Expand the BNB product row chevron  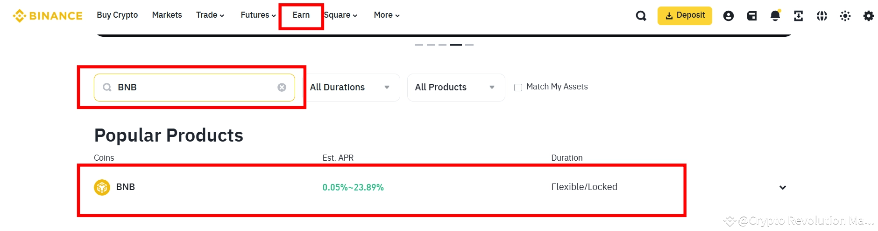click(x=782, y=188)
